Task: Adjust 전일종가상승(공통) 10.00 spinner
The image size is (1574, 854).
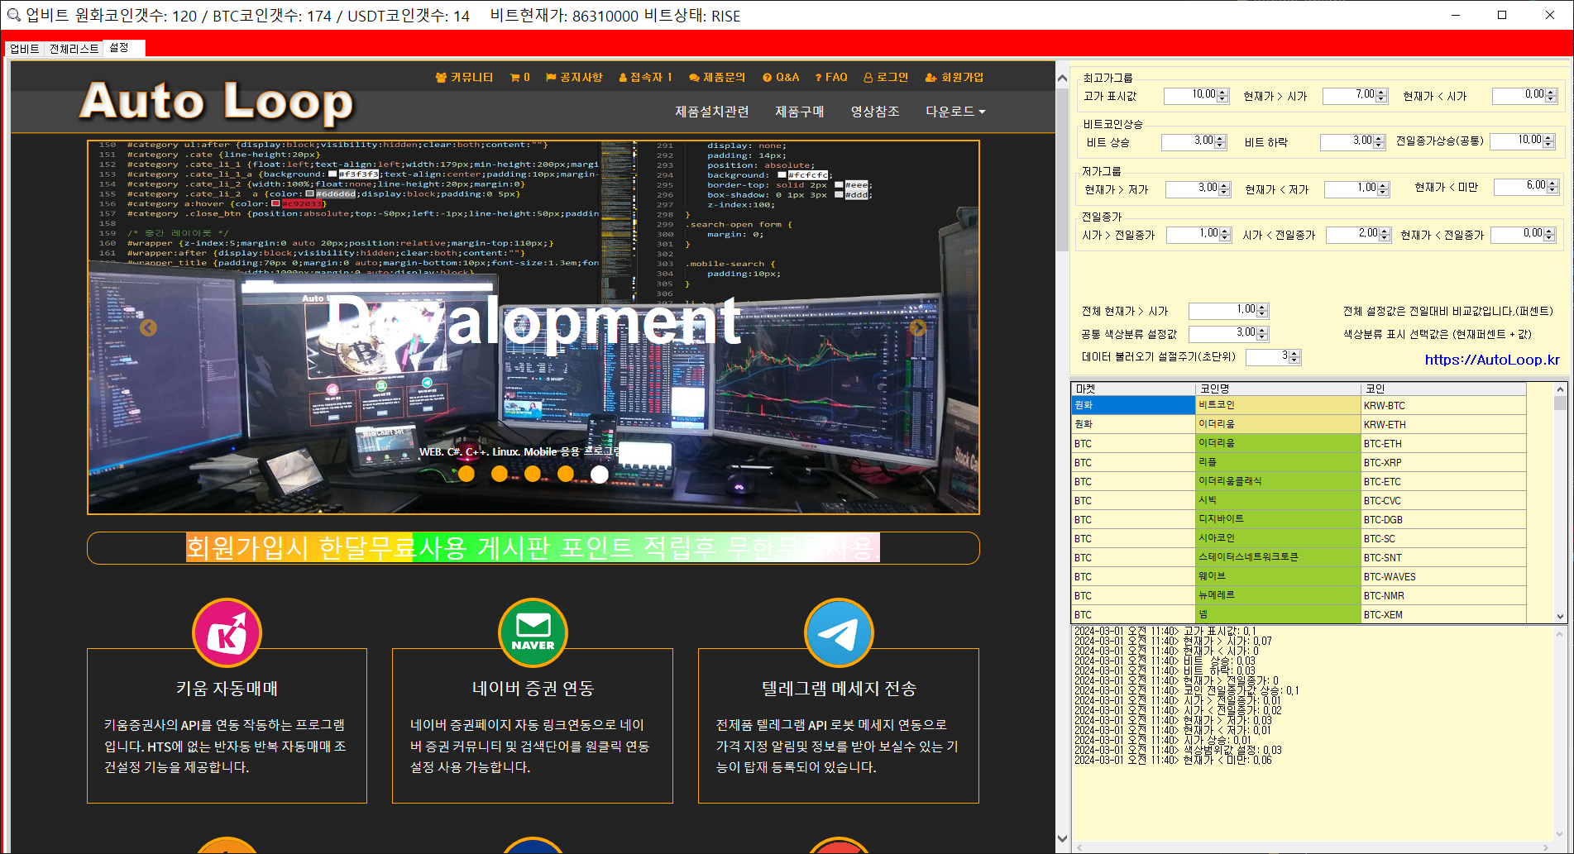Action: click(1549, 141)
